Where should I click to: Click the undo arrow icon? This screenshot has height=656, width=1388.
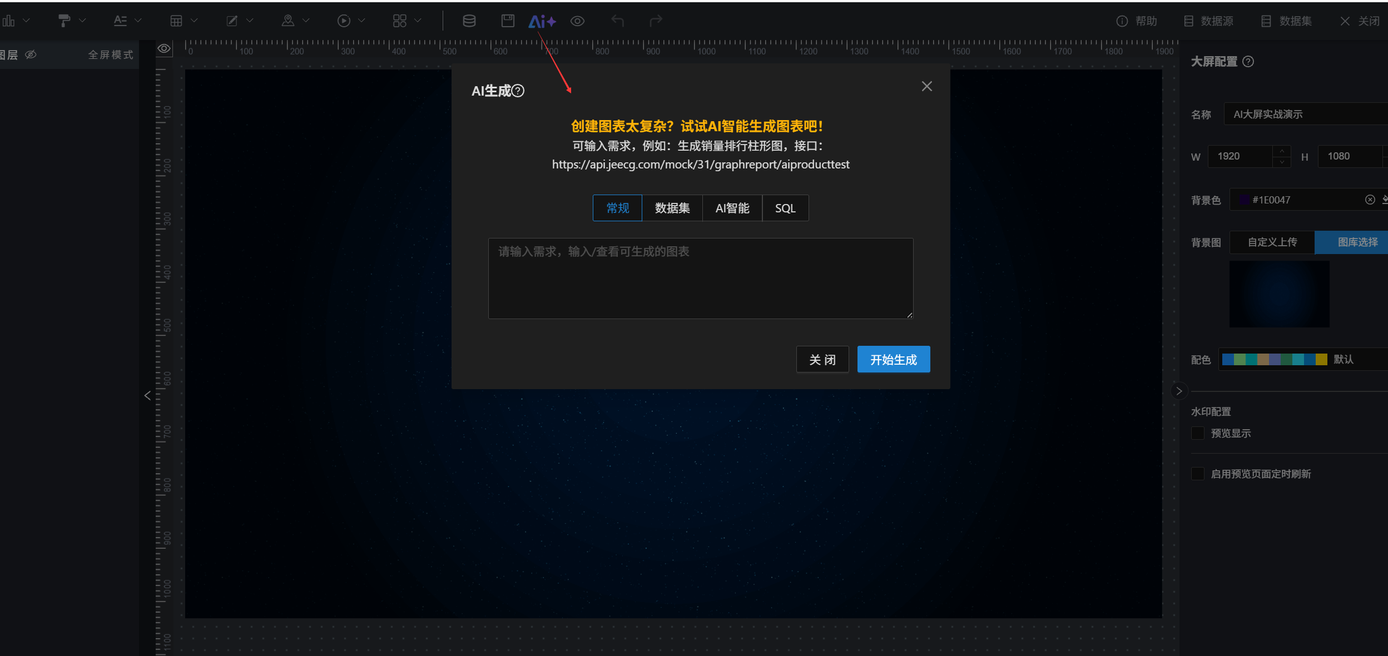tap(617, 21)
